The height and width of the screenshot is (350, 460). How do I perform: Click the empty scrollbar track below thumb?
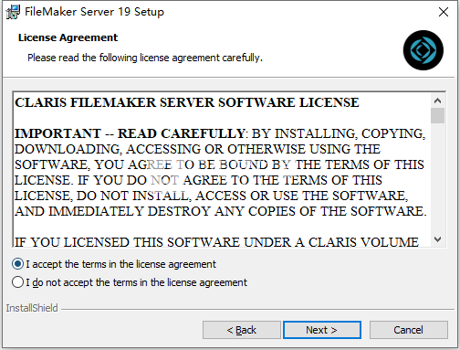[438, 178]
